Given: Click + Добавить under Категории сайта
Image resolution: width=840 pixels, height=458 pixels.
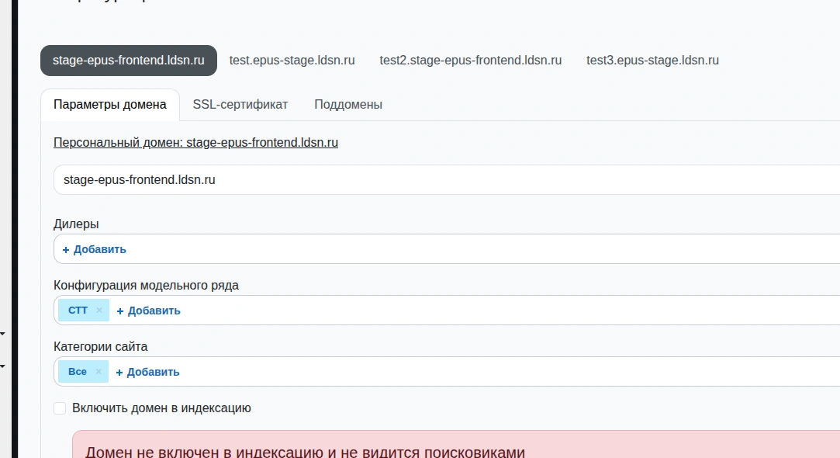Looking at the screenshot, I should (x=147, y=372).
